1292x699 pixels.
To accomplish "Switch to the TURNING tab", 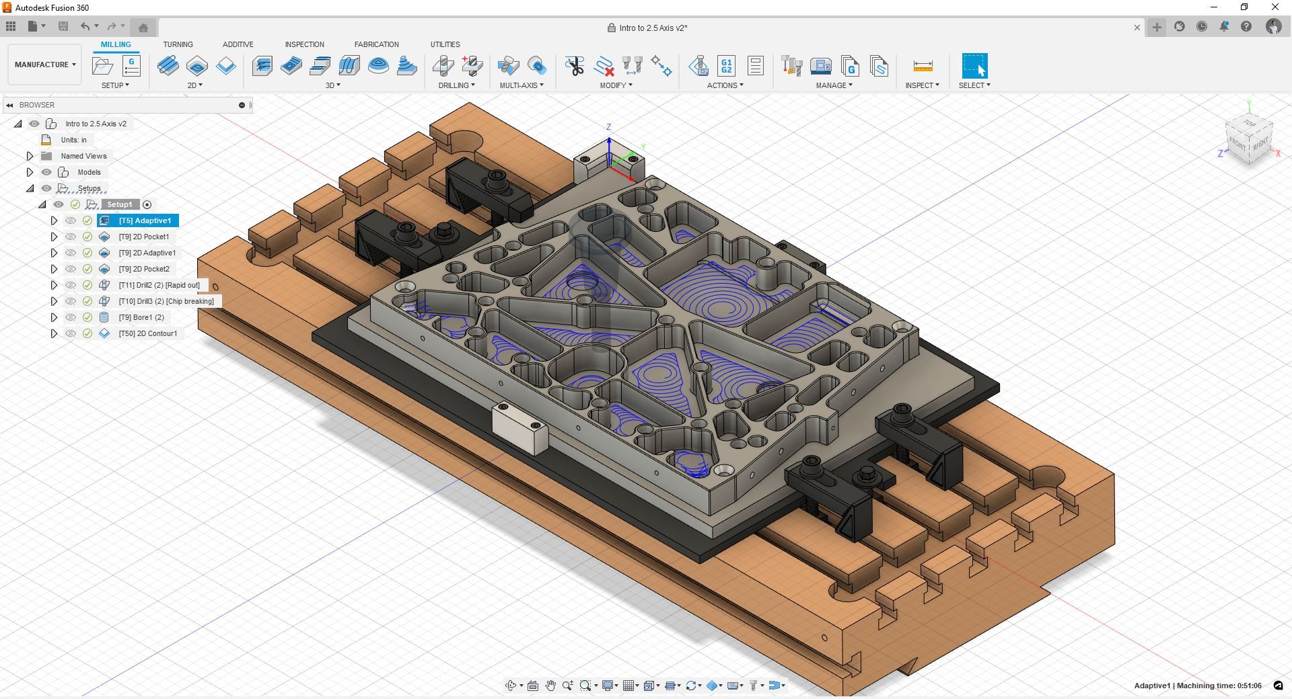I will tap(178, 44).
